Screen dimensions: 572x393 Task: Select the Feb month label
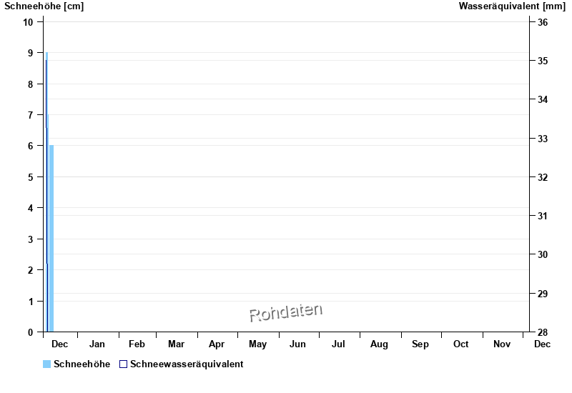click(137, 344)
